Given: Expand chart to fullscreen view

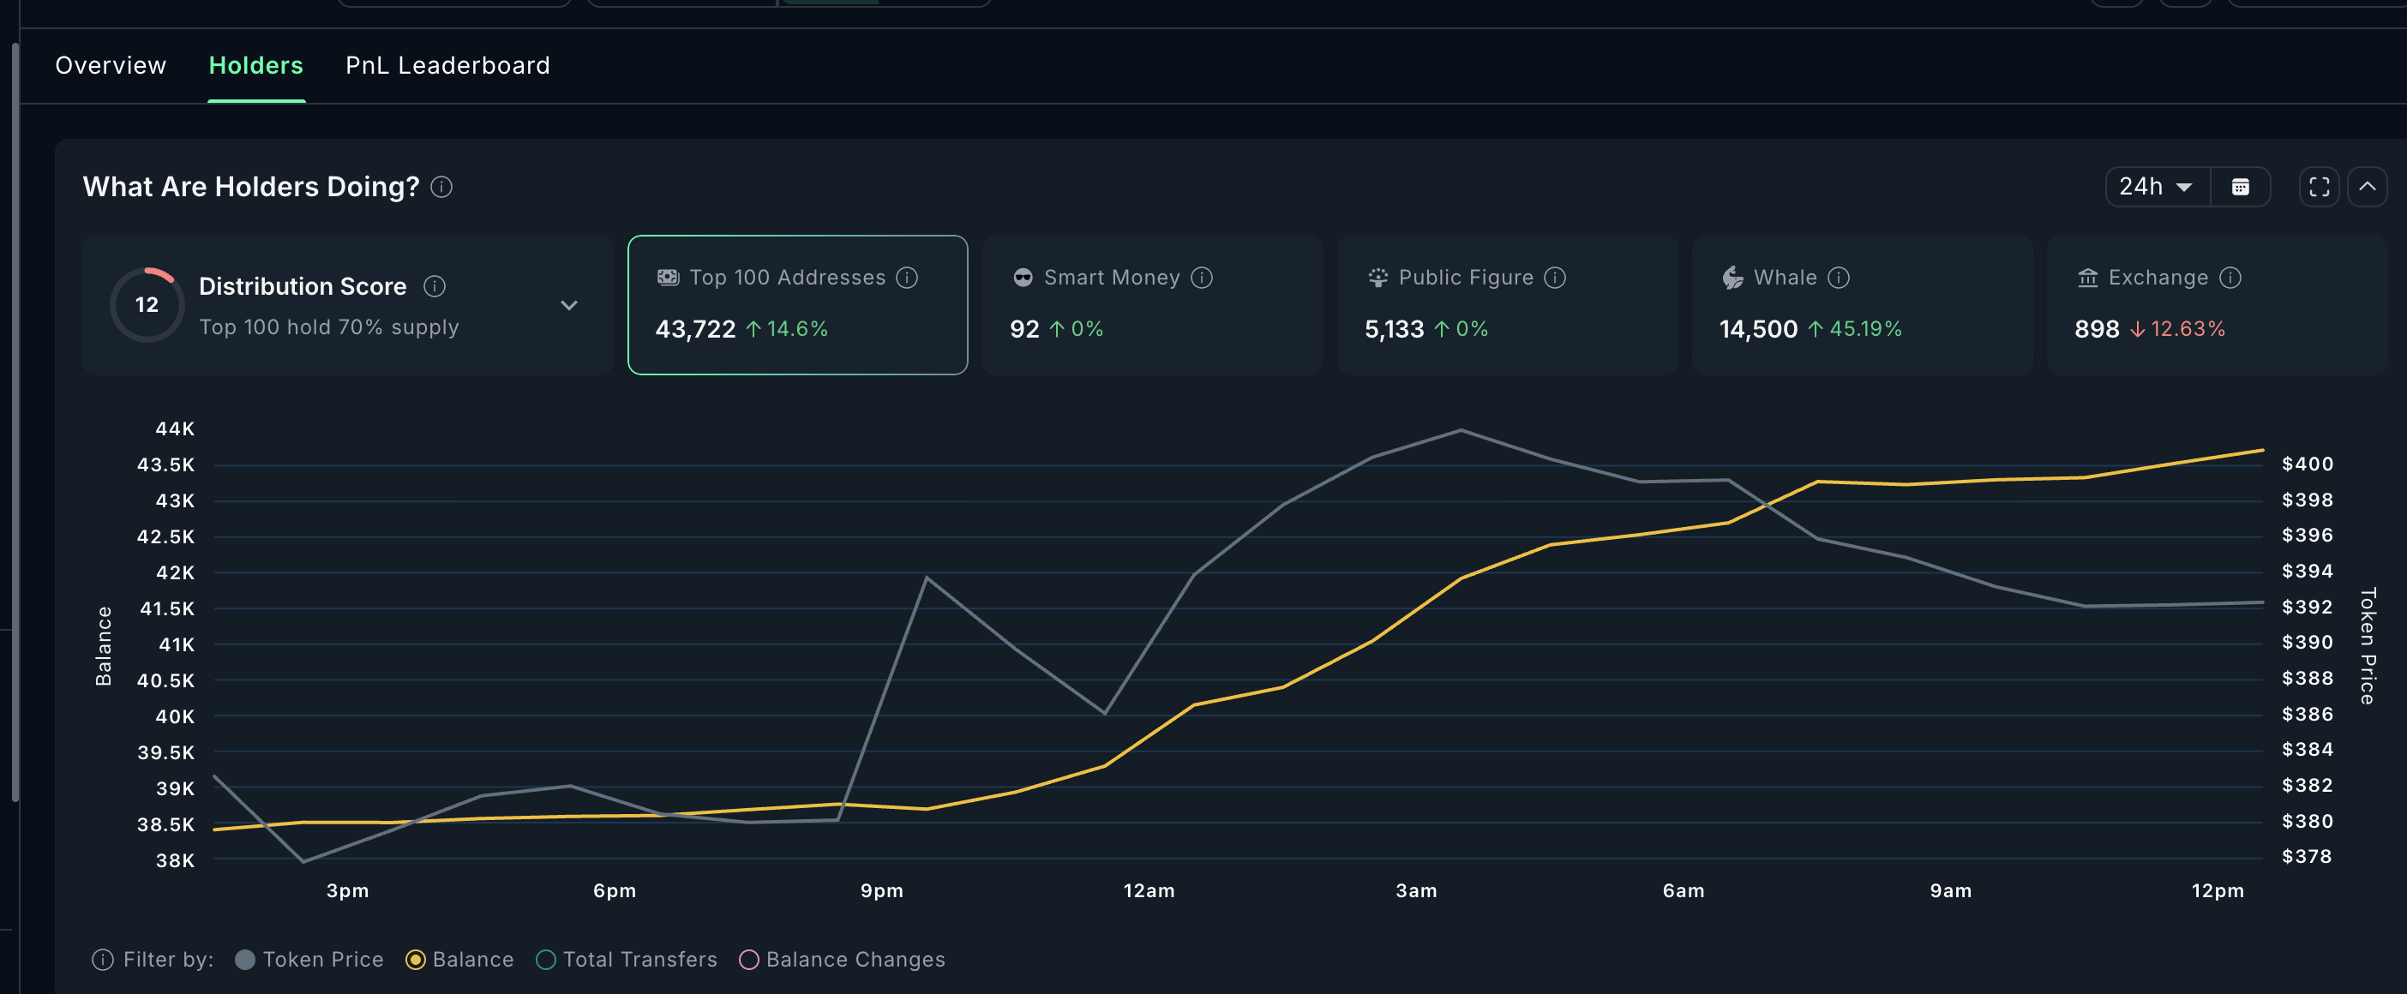Looking at the screenshot, I should [x=2318, y=186].
